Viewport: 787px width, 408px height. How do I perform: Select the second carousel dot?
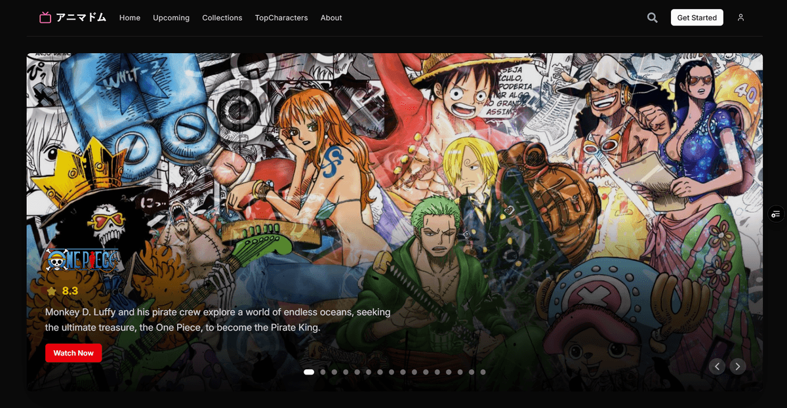323,372
